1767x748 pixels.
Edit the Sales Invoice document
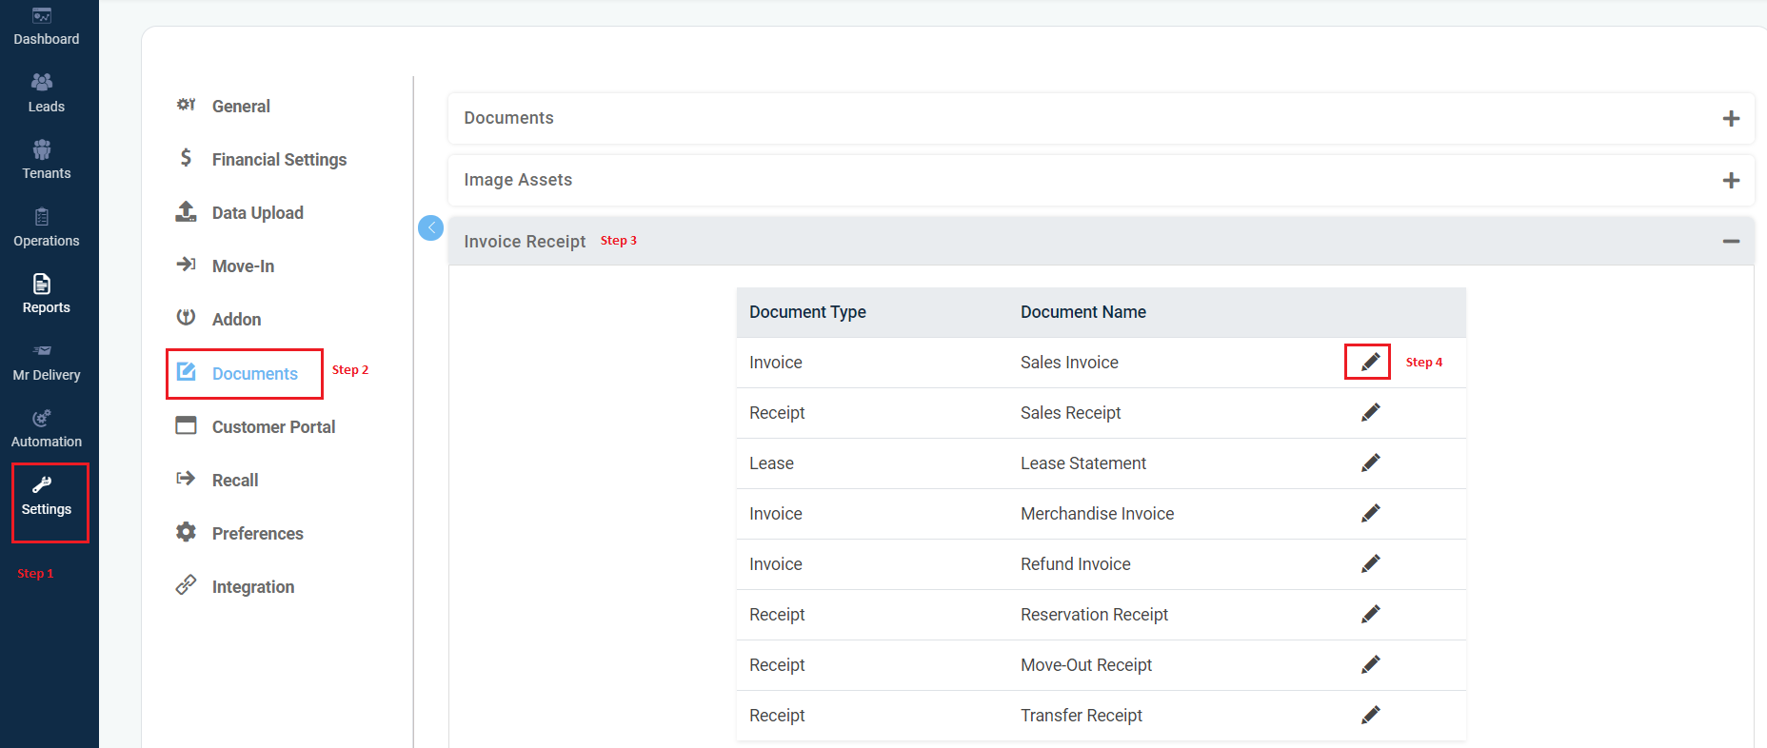point(1370,362)
